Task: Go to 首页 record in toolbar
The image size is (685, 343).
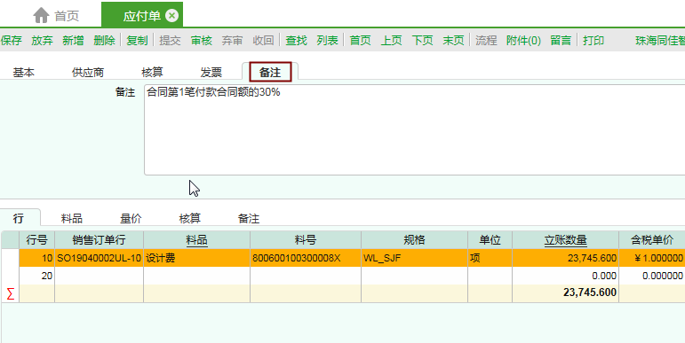Action: click(x=361, y=41)
